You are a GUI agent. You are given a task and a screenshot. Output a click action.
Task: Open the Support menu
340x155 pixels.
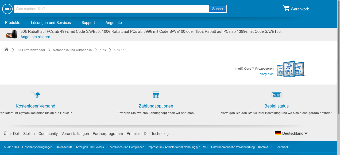[88, 23]
